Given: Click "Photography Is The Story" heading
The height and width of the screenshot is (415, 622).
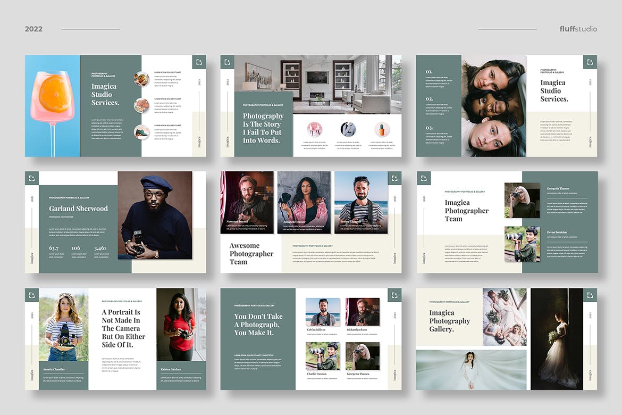Looking at the screenshot, I should (263, 128).
